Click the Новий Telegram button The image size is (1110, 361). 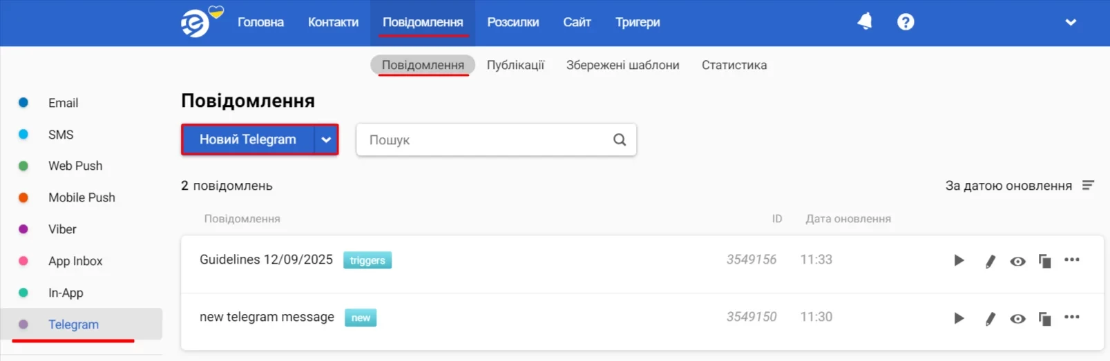pyautogui.click(x=248, y=139)
